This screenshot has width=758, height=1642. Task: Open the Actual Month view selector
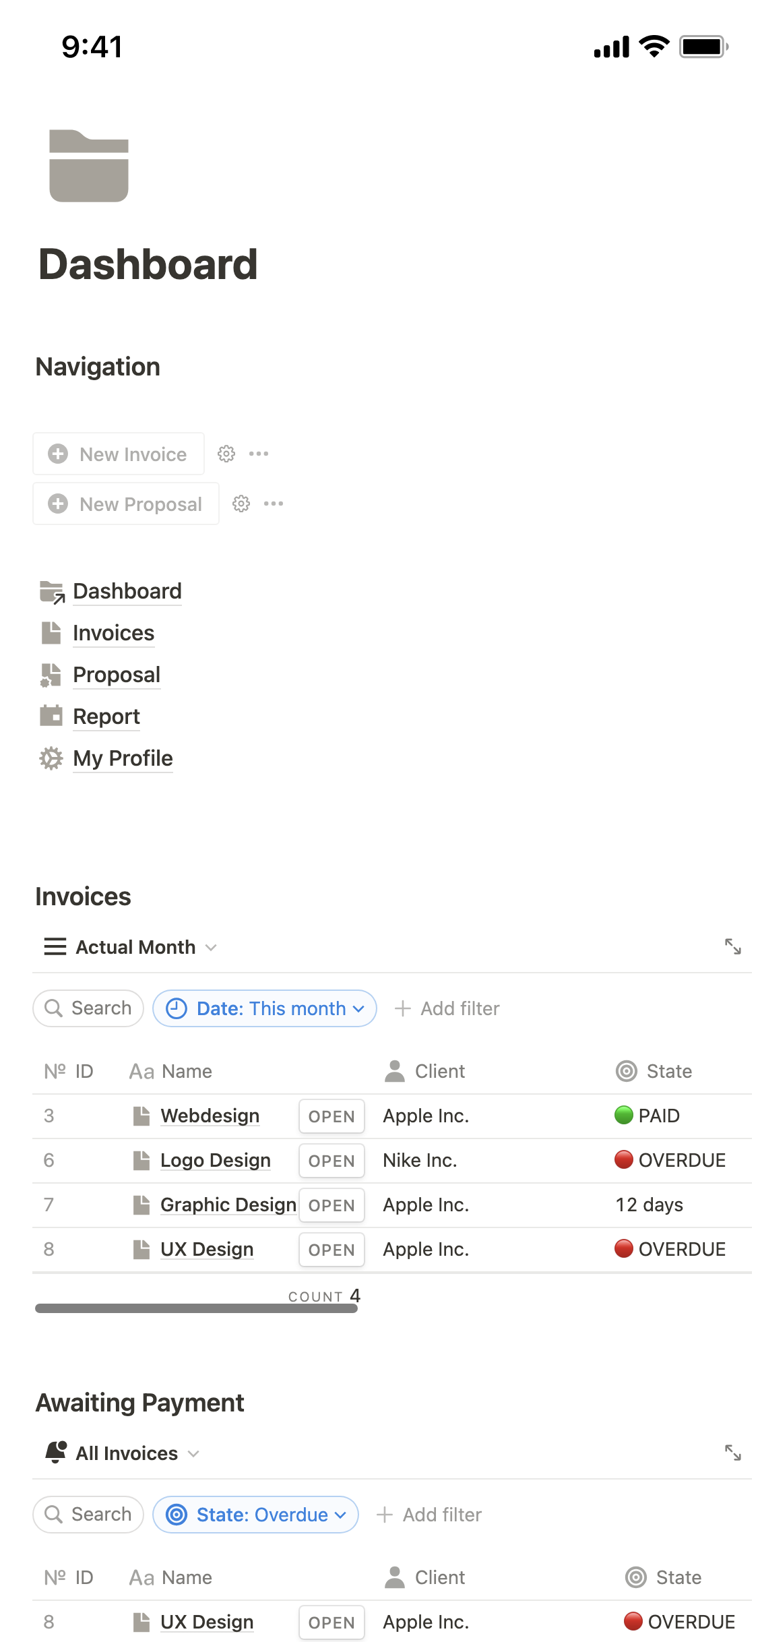click(135, 946)
